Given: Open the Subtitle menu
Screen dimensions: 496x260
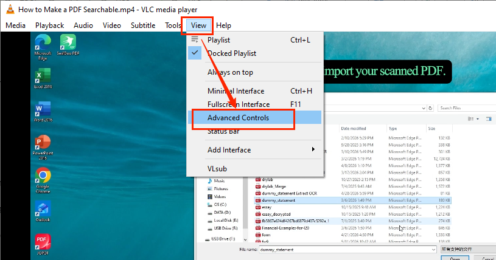Looking at the screenshot, I should click(x=143, y=26).
